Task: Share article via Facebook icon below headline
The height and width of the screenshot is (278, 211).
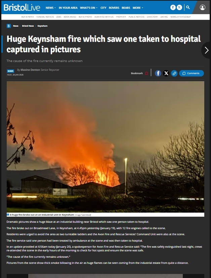Action: tap(158, 73)
